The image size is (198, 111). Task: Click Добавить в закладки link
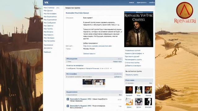[x=133, y=66]
